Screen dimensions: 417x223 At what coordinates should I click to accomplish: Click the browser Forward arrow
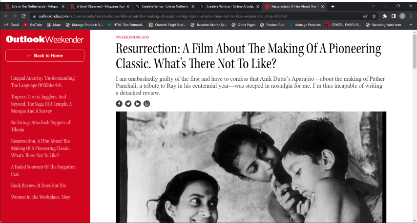15,16
